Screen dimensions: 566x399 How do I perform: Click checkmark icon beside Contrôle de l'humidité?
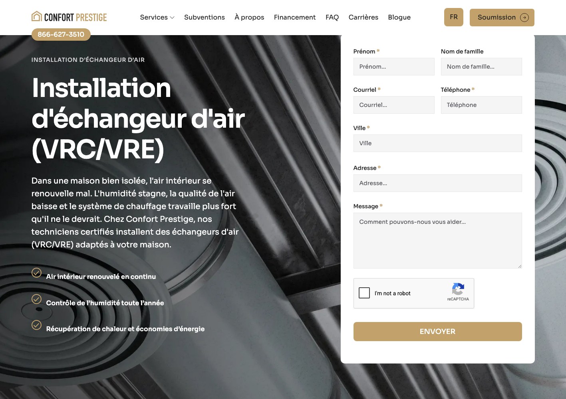click(x=36, y=299)
